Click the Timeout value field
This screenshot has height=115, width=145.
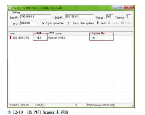(x=129, y=17)
